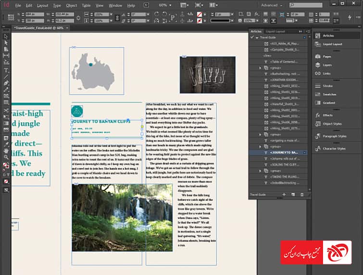Select the Note tool
The height and width of the screenshot is (275, 363).
(6, 138)
